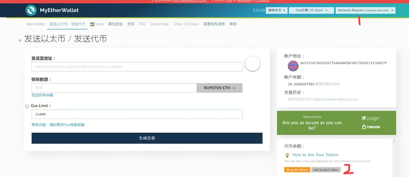Click the Swap tab icon

92,24
